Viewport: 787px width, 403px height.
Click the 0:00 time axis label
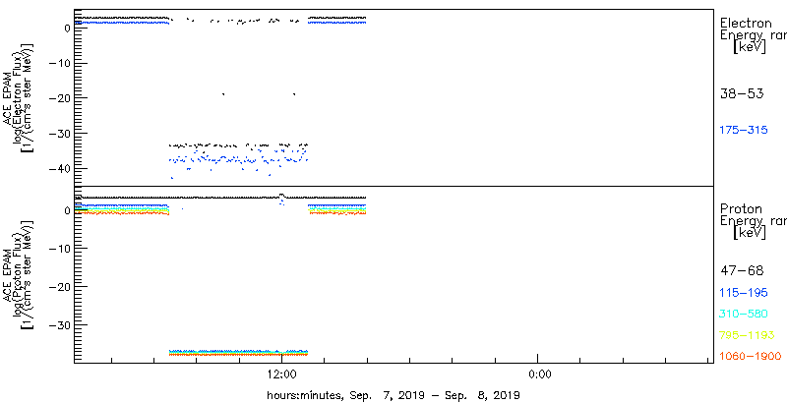[x=539, y=374]
